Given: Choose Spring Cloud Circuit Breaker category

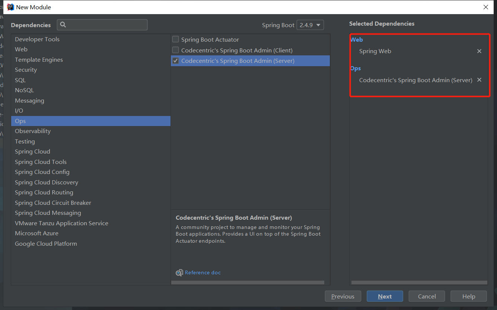Looking at the screenshot, I should click(91, 203).
